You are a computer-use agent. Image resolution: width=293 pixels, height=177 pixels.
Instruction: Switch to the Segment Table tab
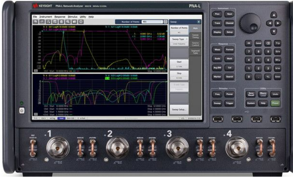point(195,52)
